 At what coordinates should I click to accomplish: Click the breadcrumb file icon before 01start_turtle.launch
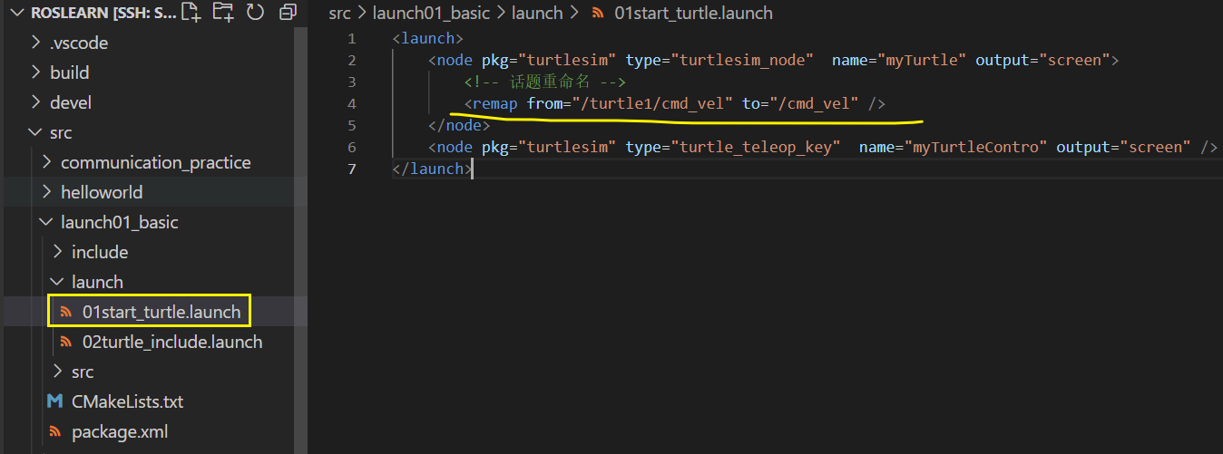tap(597, 13)
